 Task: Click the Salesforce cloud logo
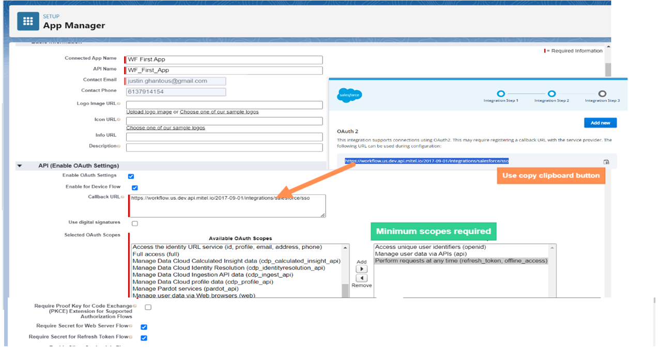point(349,95)
